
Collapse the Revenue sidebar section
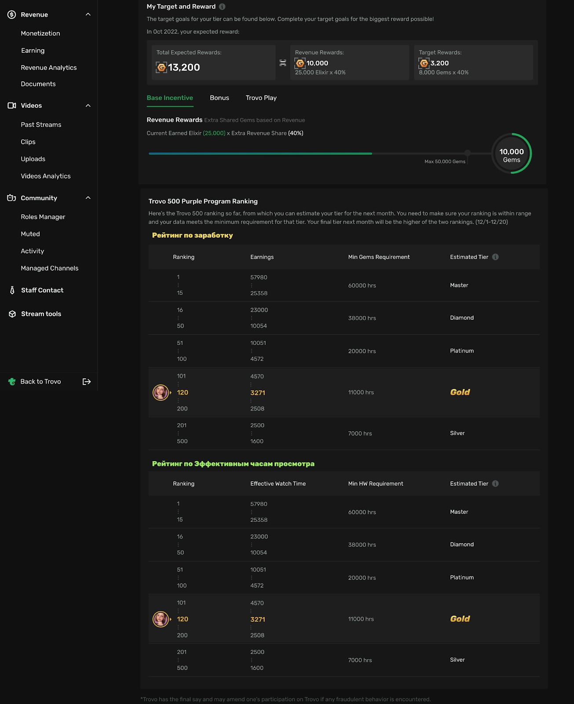pyautogui.click(x=88, y=15)
